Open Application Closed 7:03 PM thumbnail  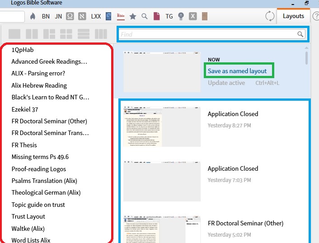pyautogui.click(x=162, y=181)
